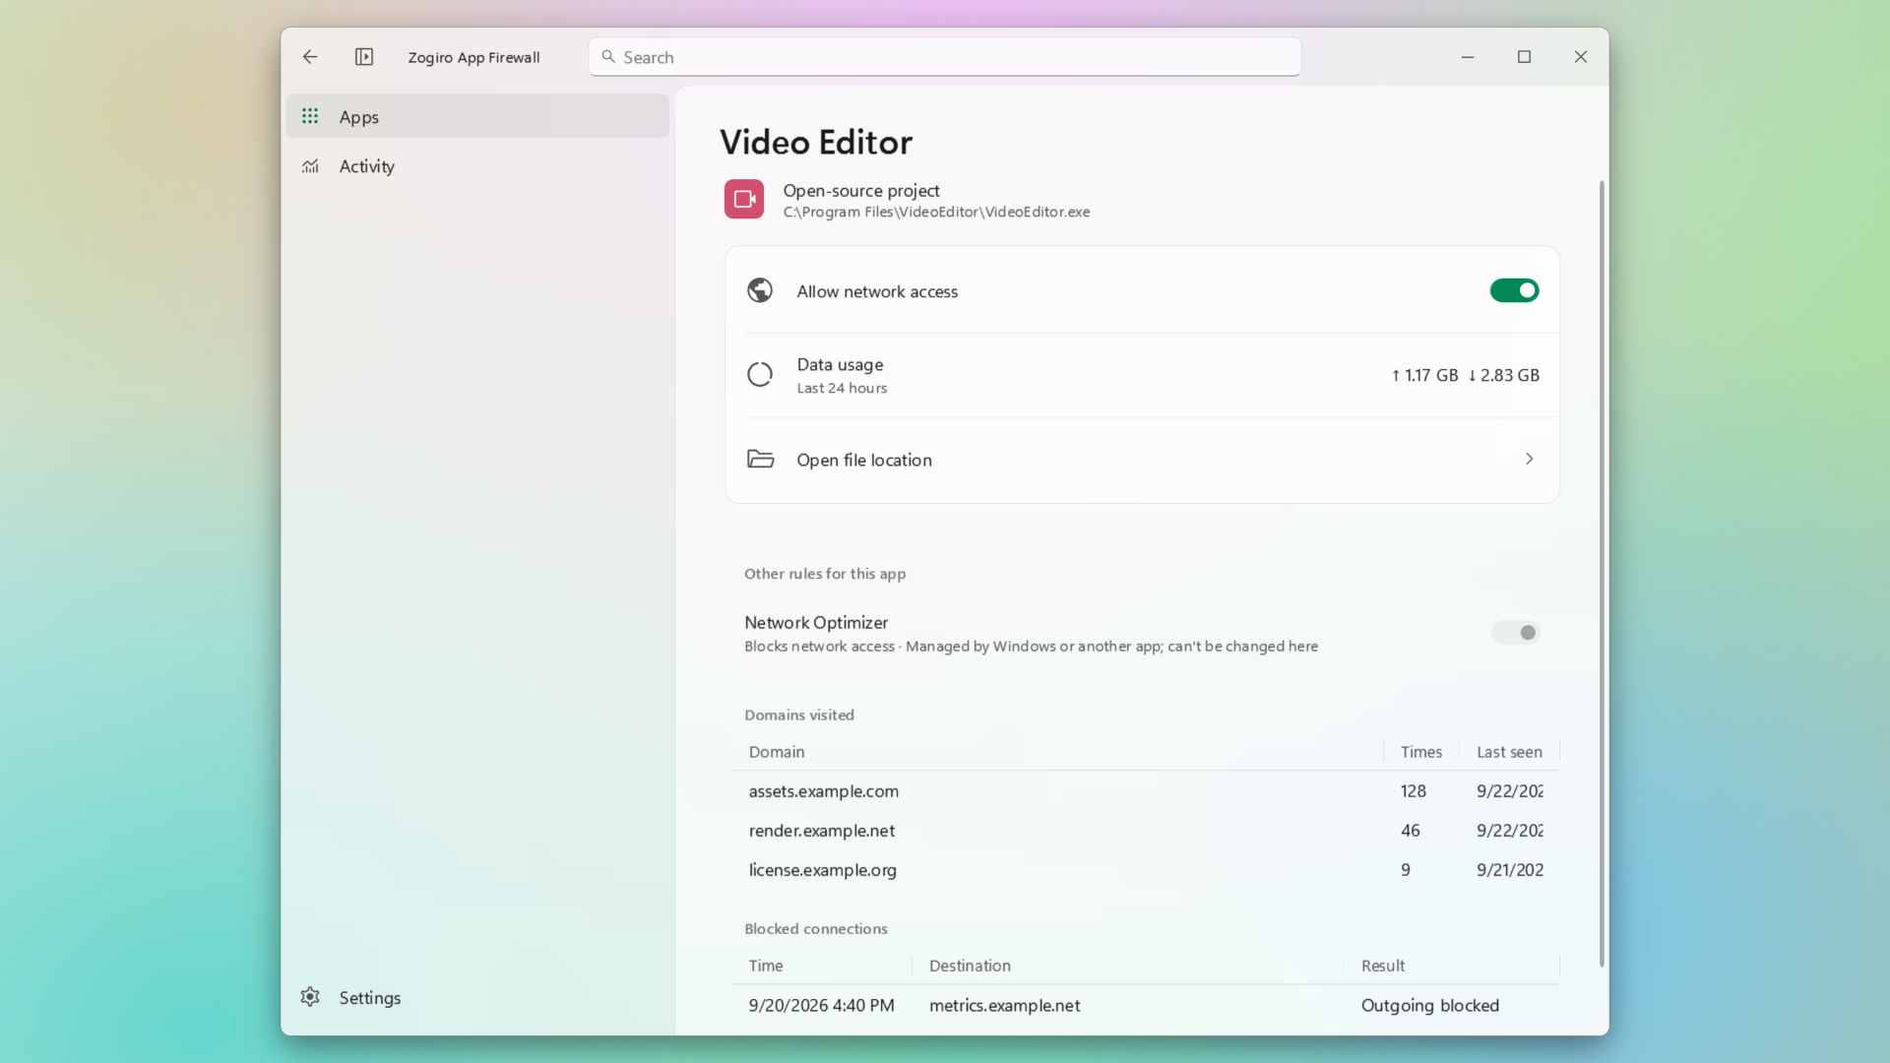This screenshot has width=1890, height=1063.
Task: Click the 128 times value
Action: [1414, 791]
